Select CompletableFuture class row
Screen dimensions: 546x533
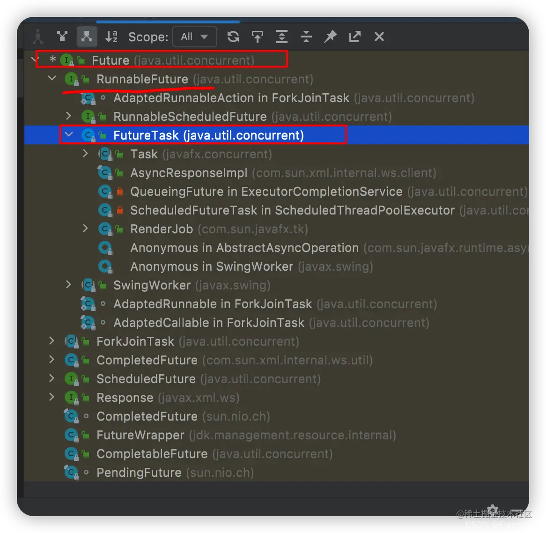(276, 454)
